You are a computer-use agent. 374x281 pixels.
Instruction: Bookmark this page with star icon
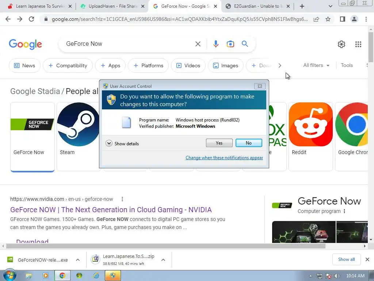coord(328,19)
